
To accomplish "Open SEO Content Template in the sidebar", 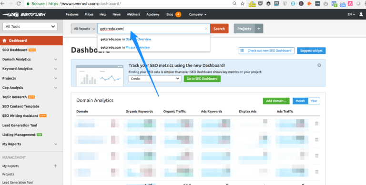I will pos(21,106).
